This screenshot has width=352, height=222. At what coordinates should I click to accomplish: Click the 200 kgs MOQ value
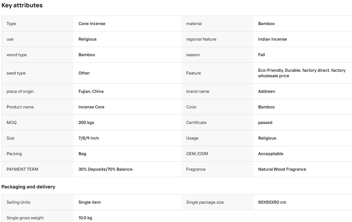(x=86, y=123)
